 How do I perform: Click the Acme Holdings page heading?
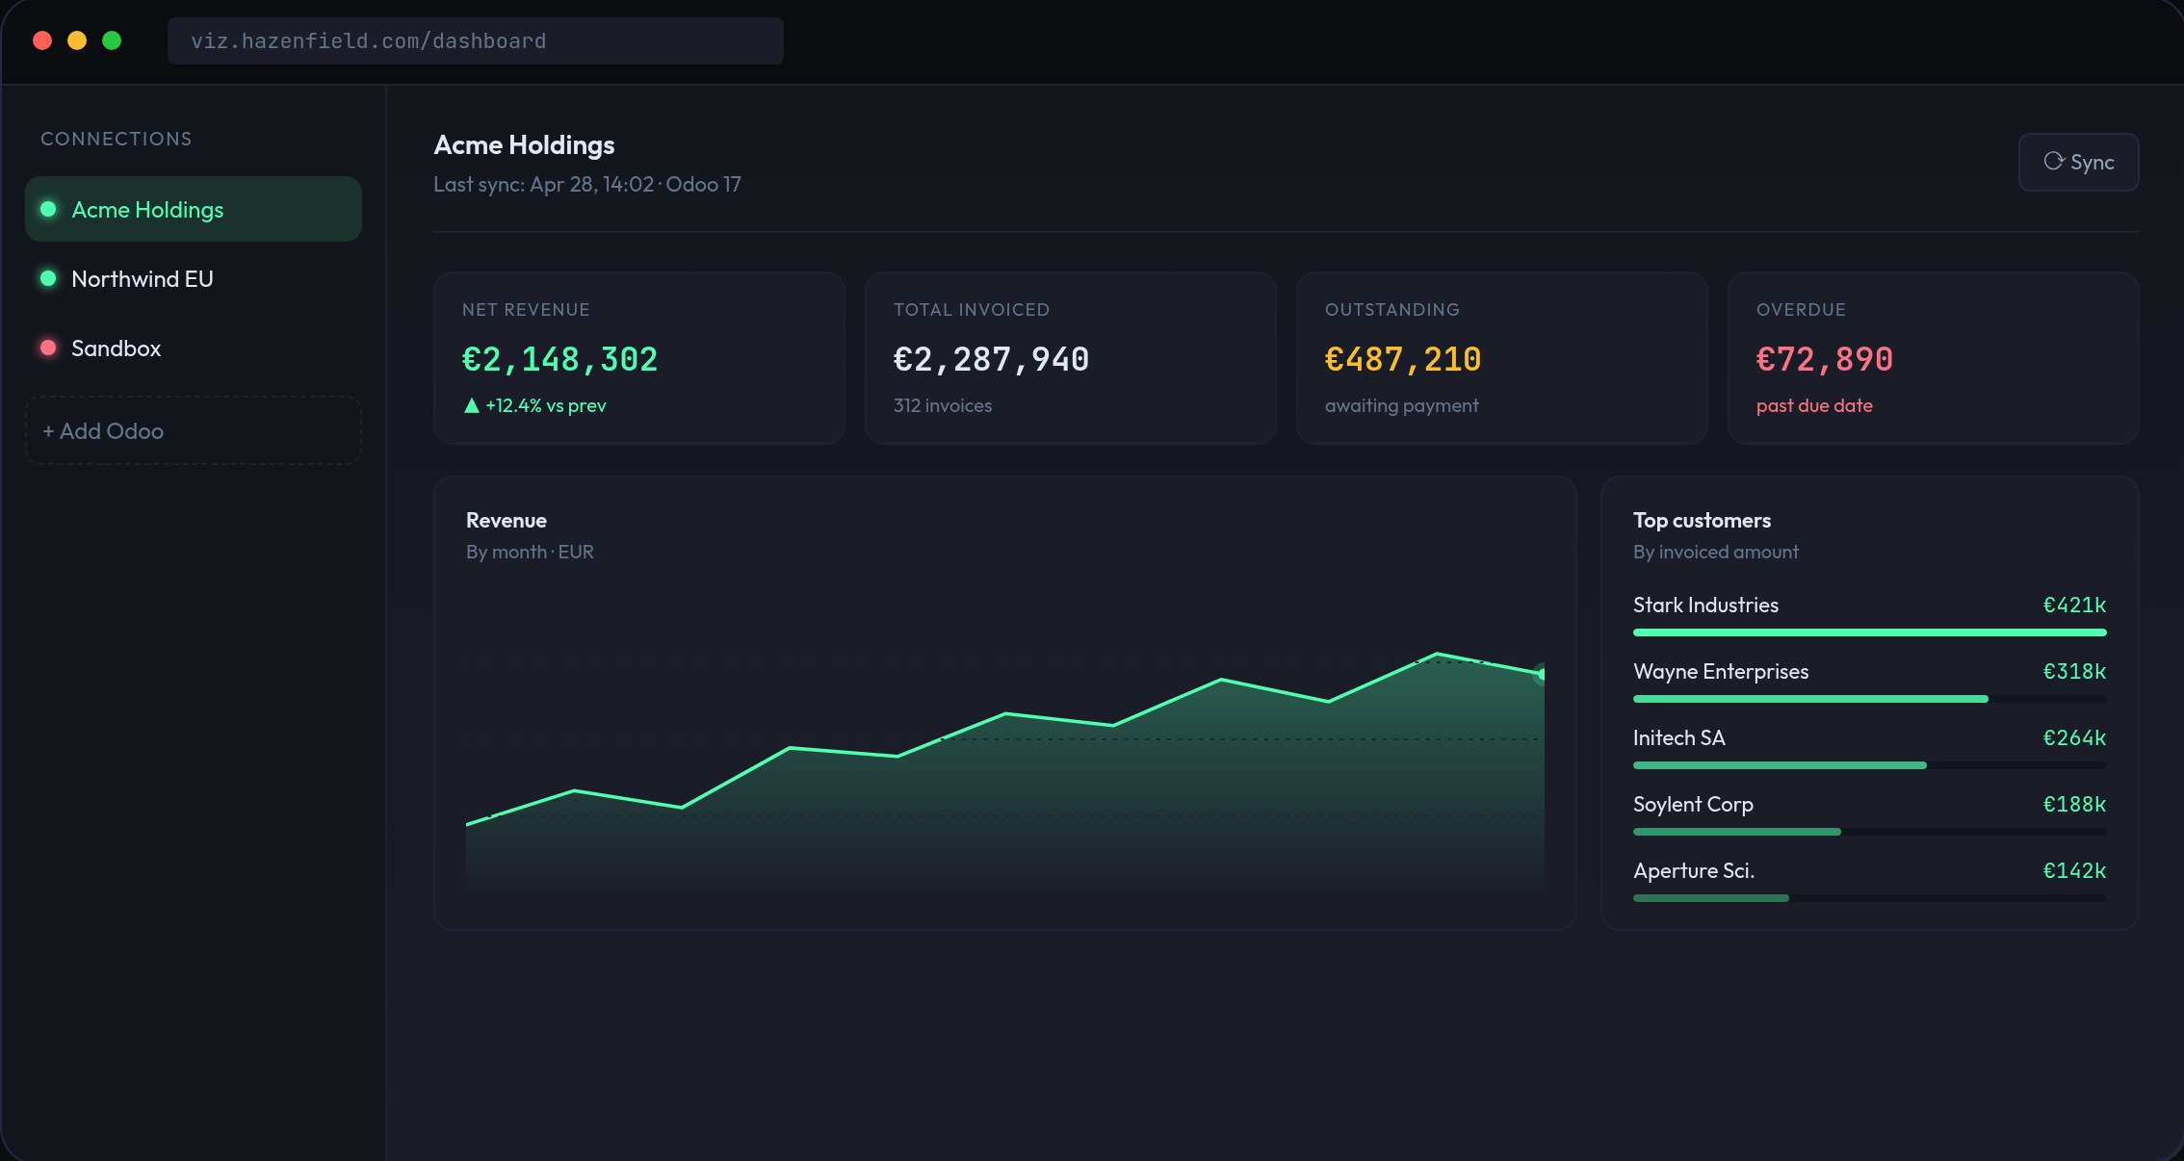(524, 144)
